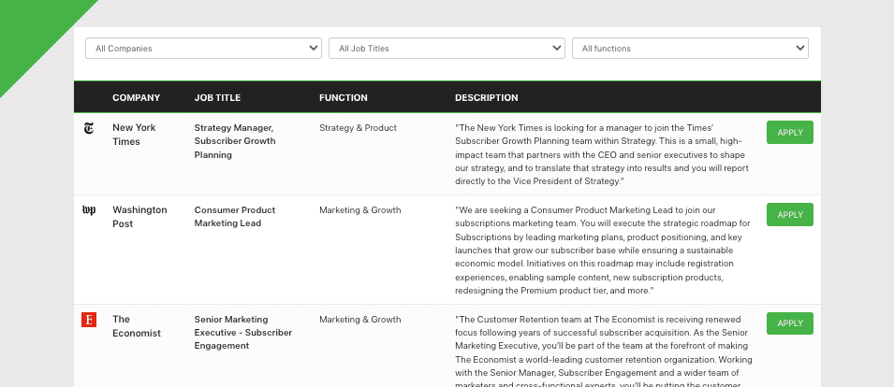The image size is (894, 387).
Task: Click the Strategy & Product function cell
Action: 358,128
